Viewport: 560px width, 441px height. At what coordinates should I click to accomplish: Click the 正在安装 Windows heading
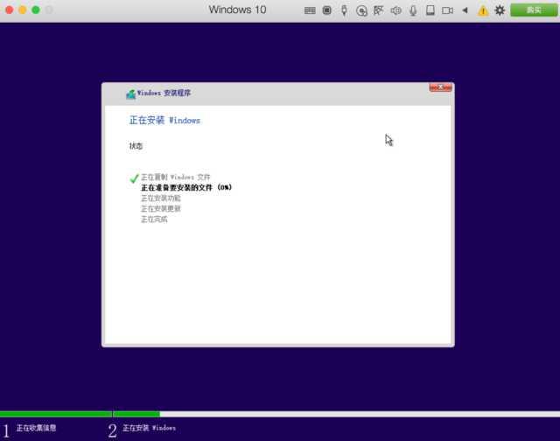coord(164,121)
